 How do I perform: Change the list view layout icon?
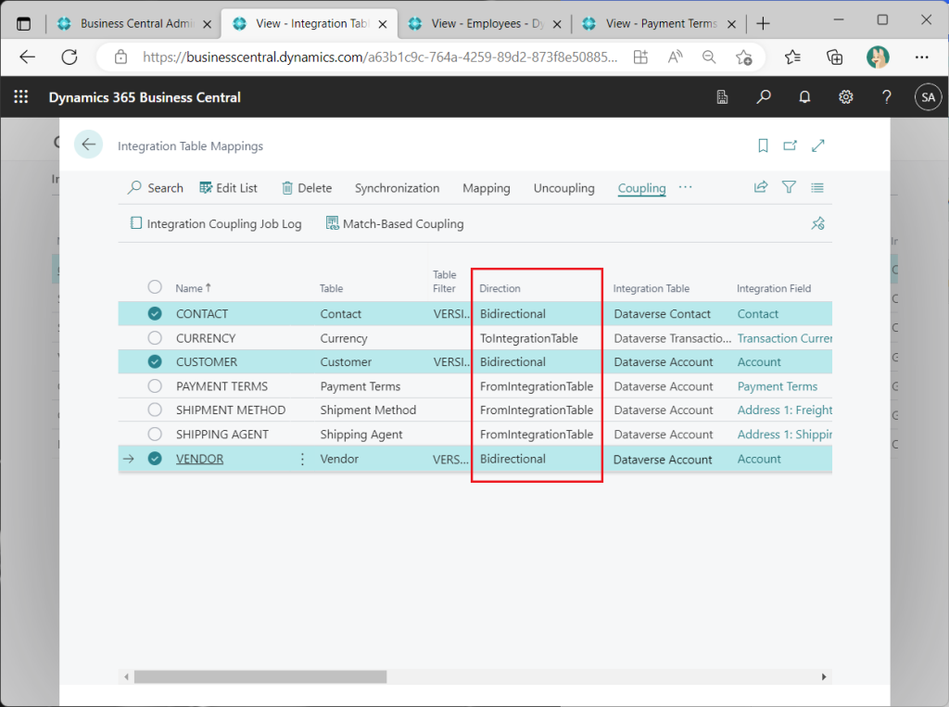pos(817,188)
